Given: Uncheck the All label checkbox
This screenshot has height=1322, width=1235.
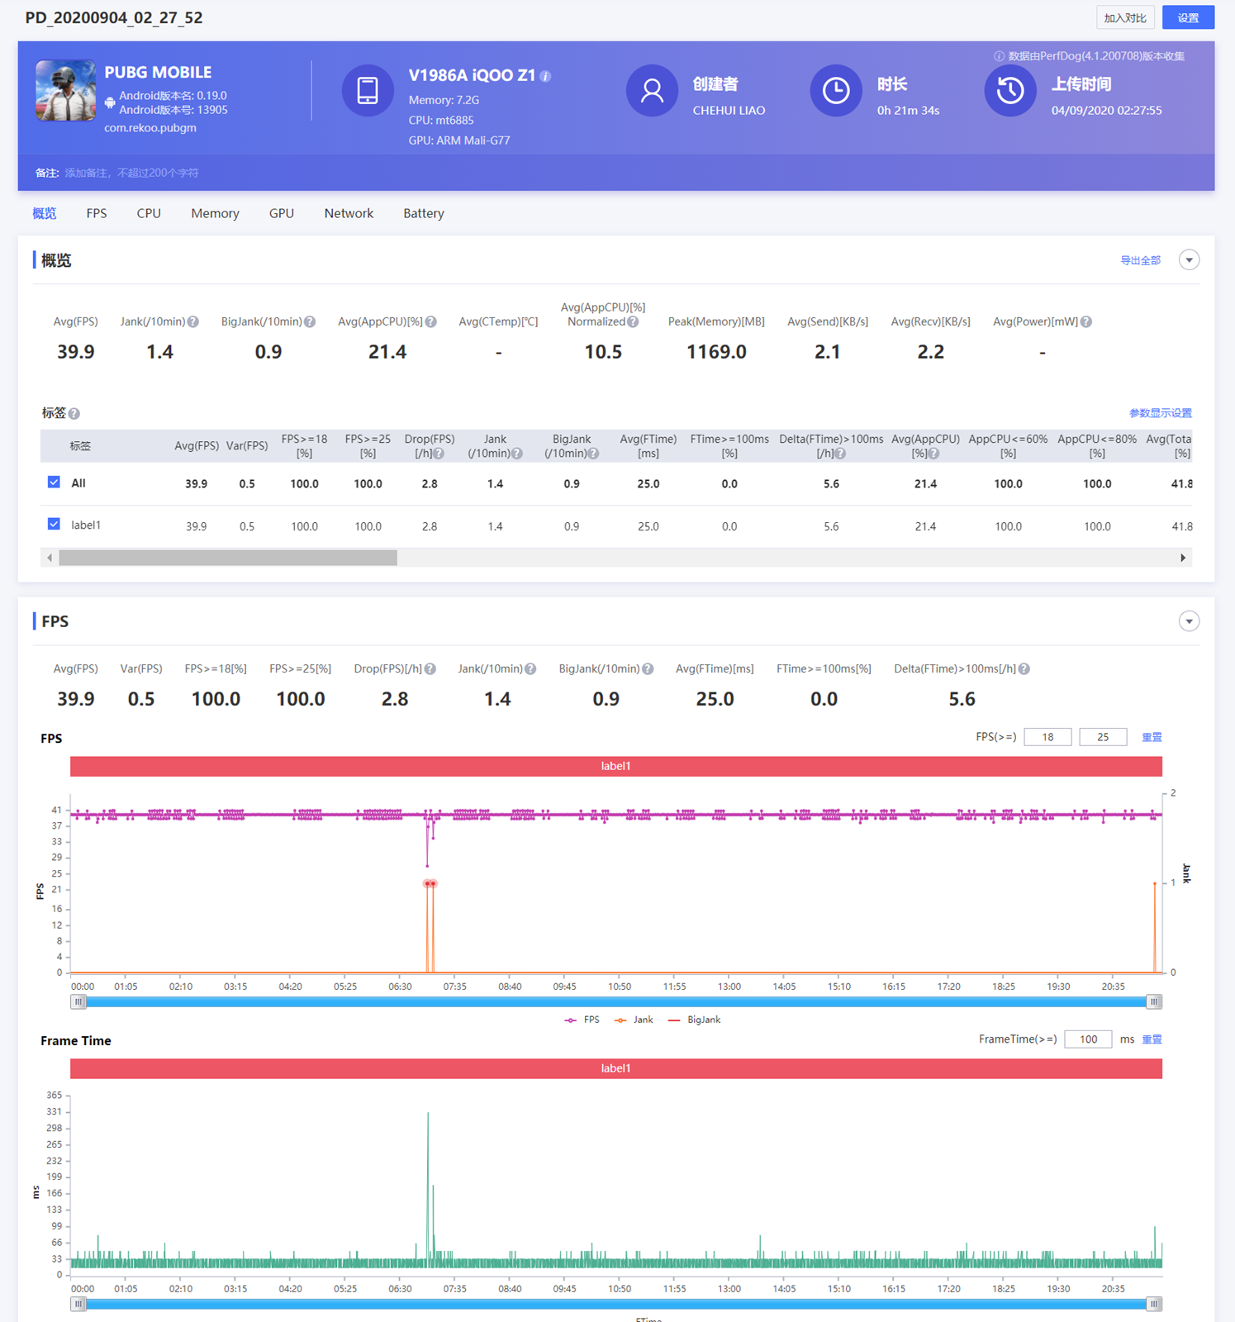Looking at the screenshot, I should 54,483.
